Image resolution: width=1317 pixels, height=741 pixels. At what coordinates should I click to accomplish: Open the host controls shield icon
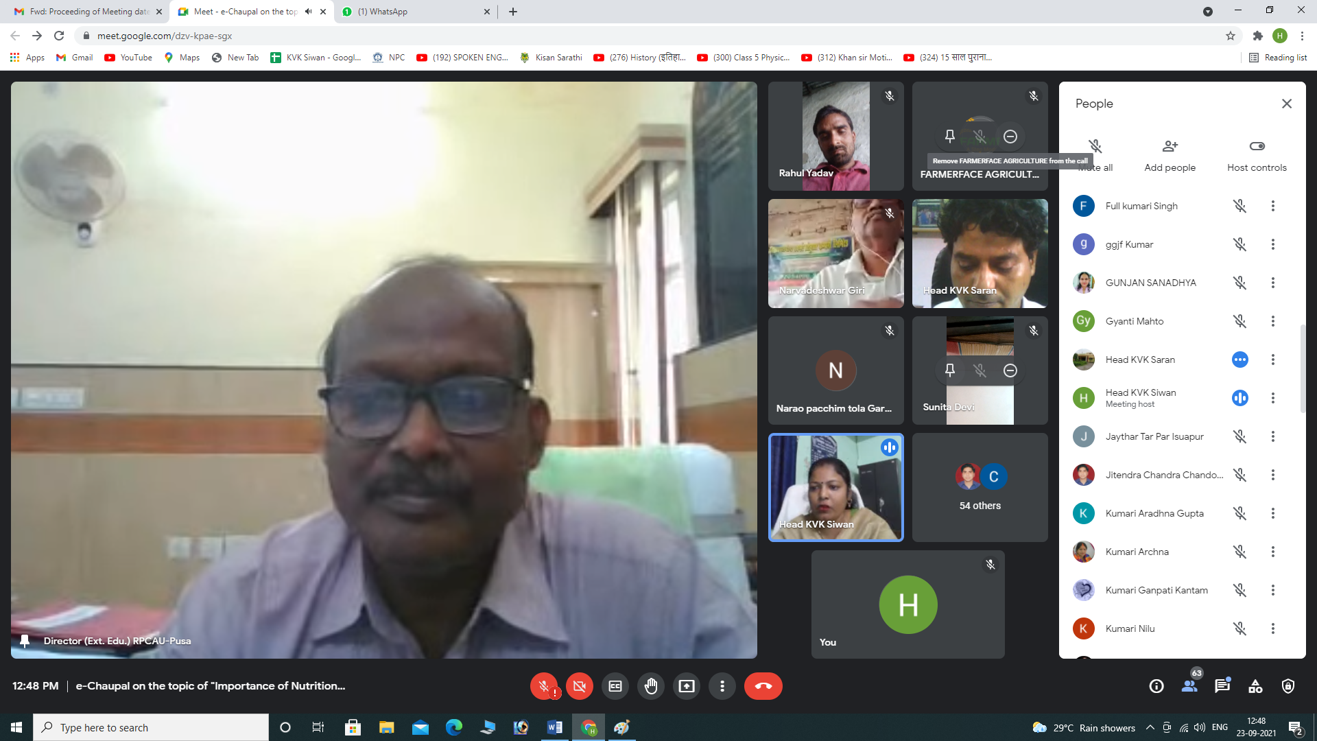(x=1288, y=686)
